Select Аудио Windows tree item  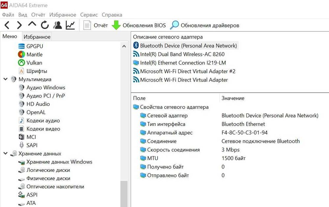pyautogui.click(x=46, y=88)
